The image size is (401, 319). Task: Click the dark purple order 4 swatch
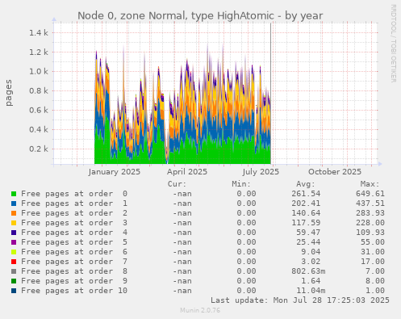click(14, 233)
